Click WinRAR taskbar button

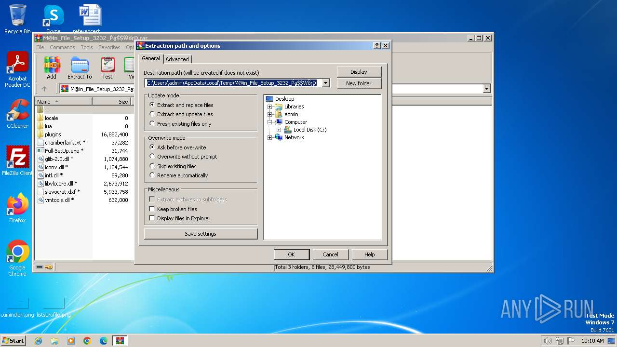click(120, 341)
